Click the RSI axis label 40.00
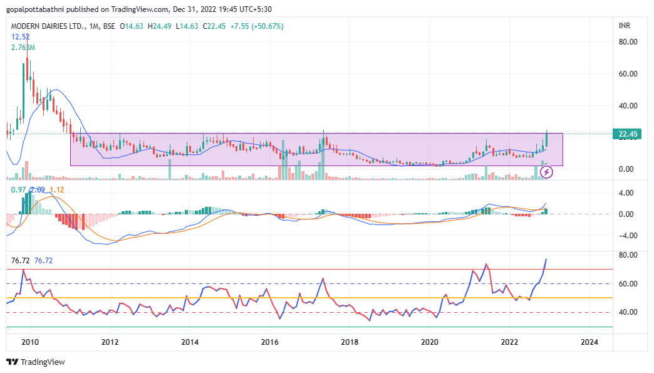654x373 pixels. tap(628, 312)
